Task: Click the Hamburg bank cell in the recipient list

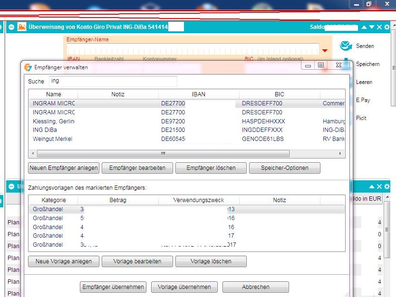Action: 334,121
